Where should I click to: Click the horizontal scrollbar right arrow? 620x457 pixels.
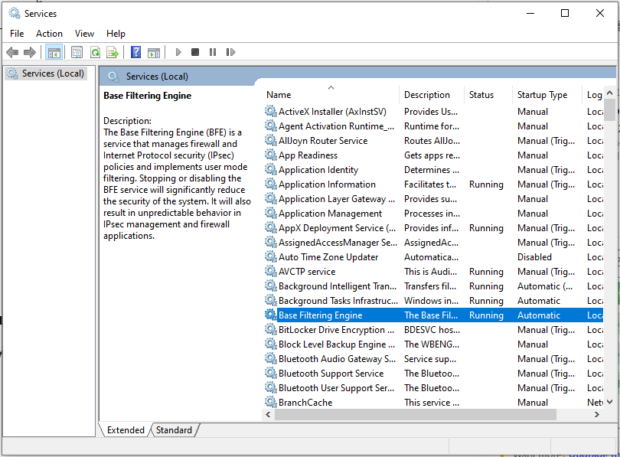[x=597, y=414]
